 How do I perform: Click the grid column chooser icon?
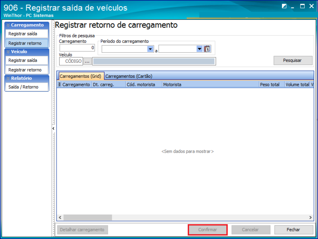click(59, 85)
